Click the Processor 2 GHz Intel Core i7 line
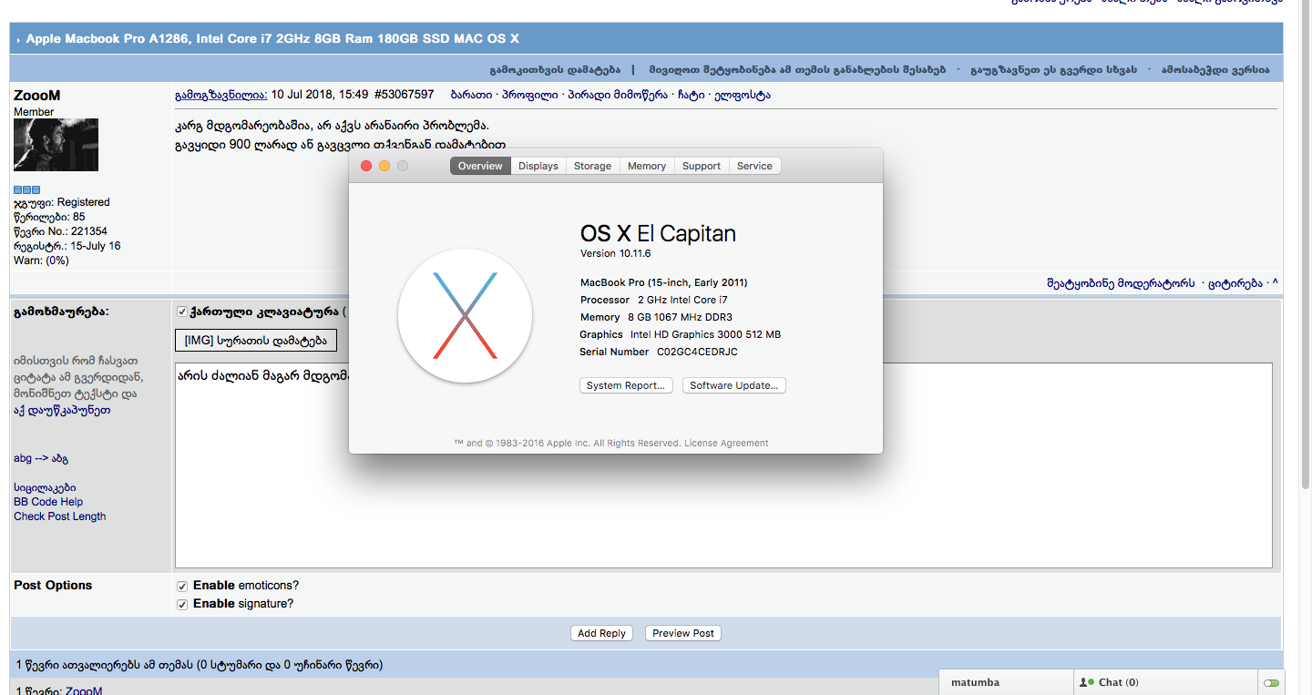This screenshot has height=695, width=1312. [654, 300]
